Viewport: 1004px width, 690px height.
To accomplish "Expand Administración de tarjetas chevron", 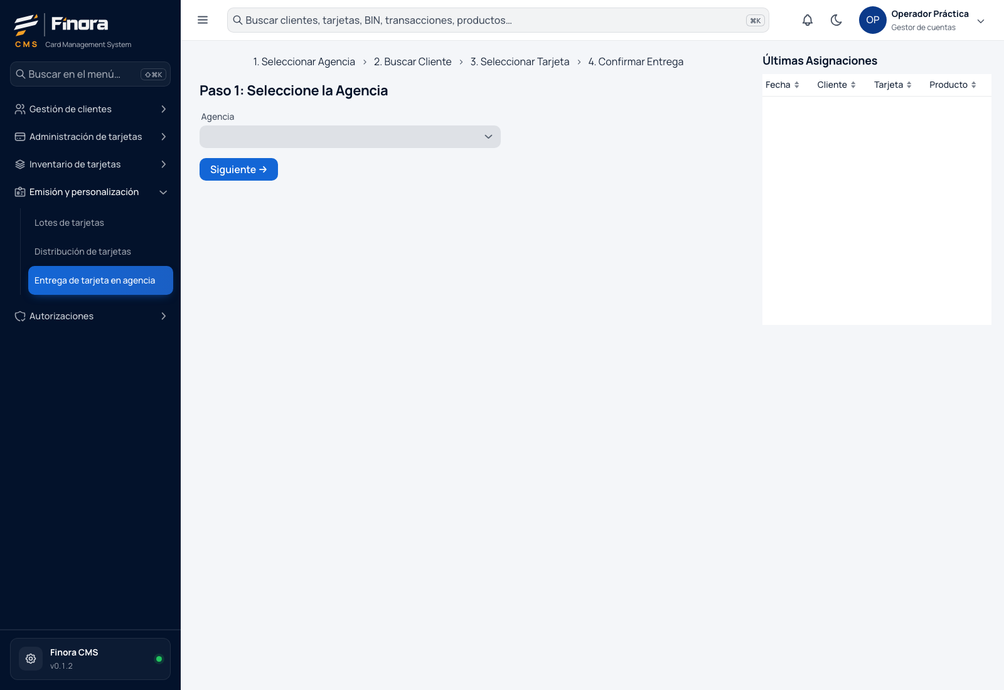I will [163, 137].
